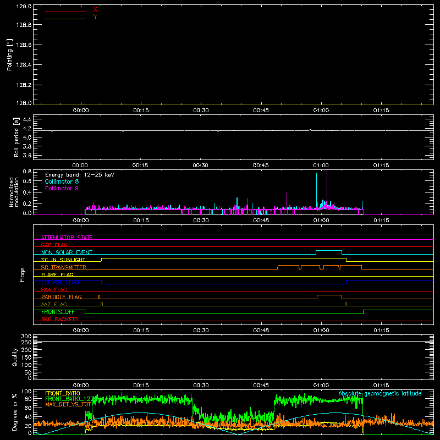Select the PARTICLE_FLAG label

click(62, 296)
